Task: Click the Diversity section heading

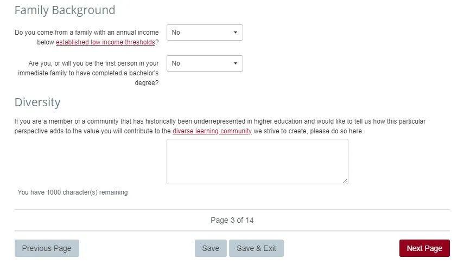Action: click(x=37, y=102)
